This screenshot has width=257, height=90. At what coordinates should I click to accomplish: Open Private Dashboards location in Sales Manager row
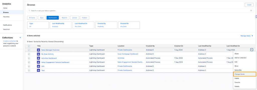click(125, 50)
